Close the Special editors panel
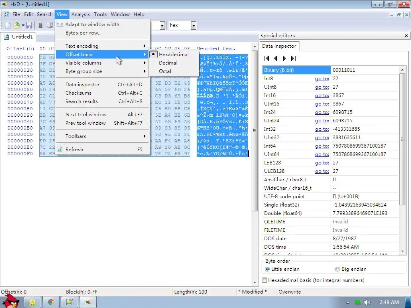Image resolution: width=411 pixels, height=308 pixels. [x=406, y=36]
